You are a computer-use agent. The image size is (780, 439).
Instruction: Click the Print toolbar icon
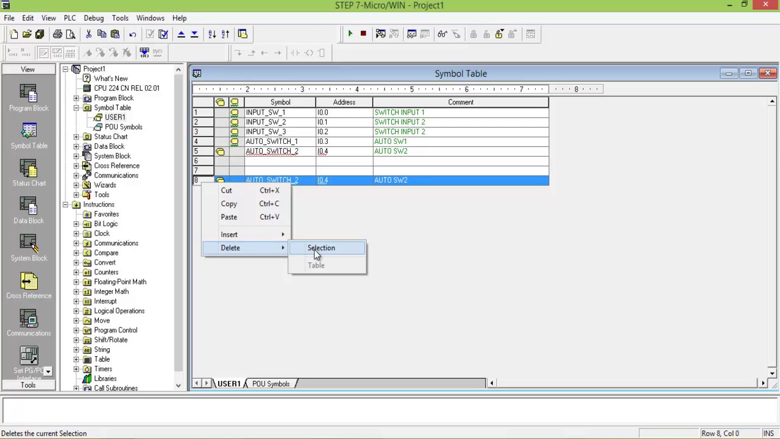[x=57, y=34]
